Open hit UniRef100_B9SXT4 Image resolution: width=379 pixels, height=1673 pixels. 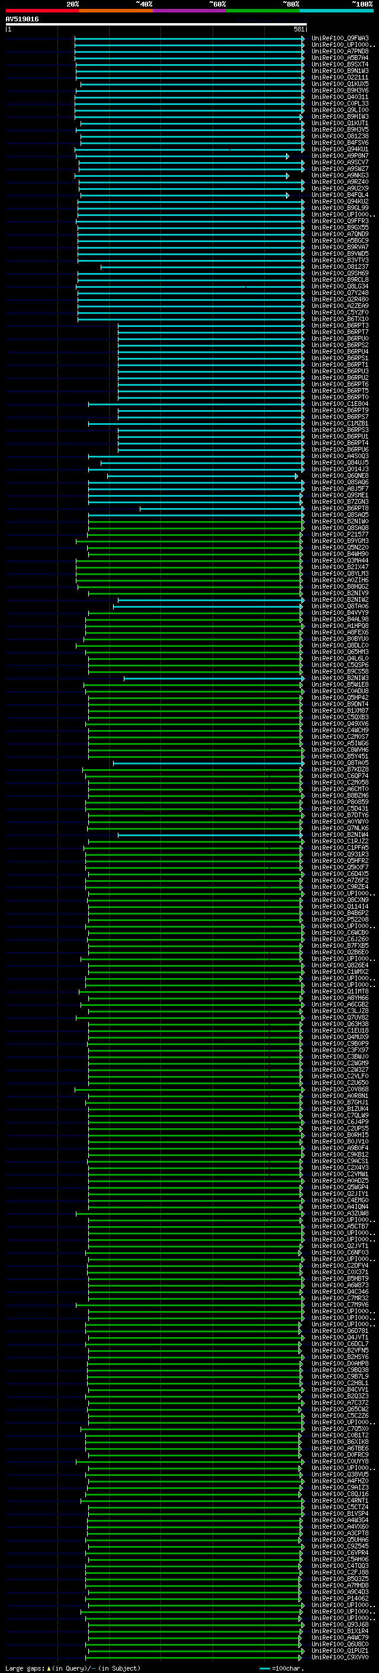tap(340, 64)
